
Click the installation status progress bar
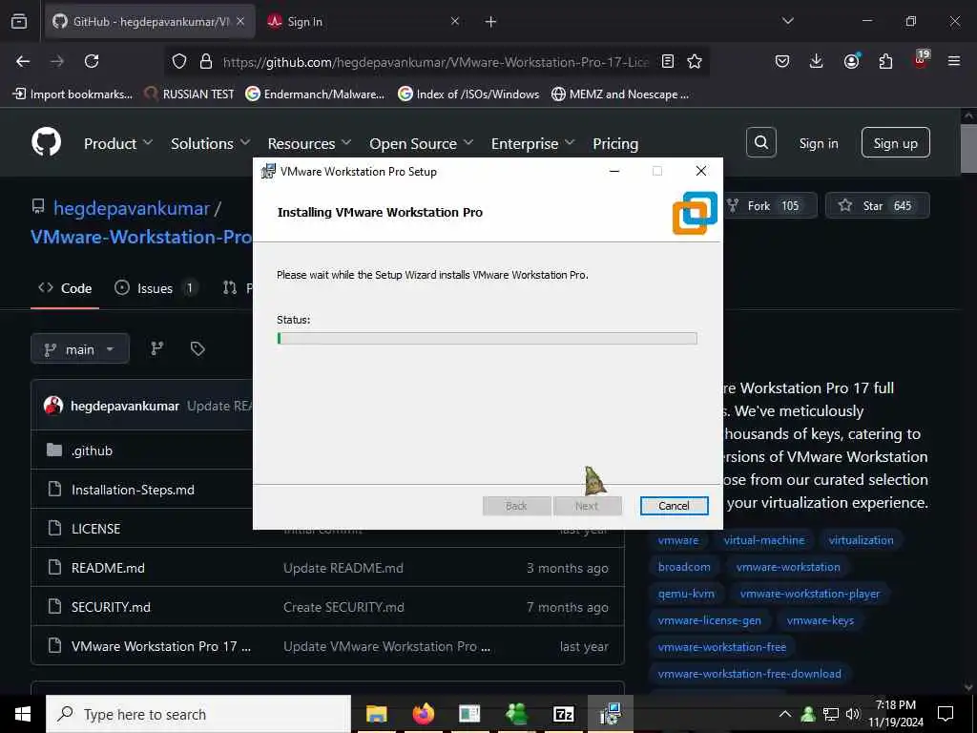(x=487, y=339)
